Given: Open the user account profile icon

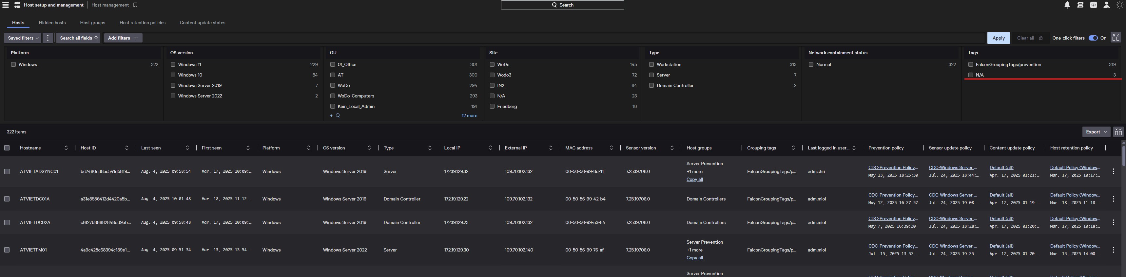Looking at the screenshot, I should click(x=1106, y=5).
